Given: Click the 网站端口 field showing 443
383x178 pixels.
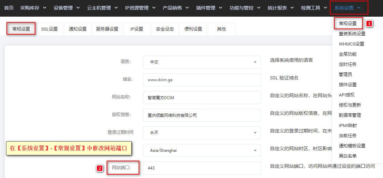Looking at the screenshot, I should coord(202,168).
